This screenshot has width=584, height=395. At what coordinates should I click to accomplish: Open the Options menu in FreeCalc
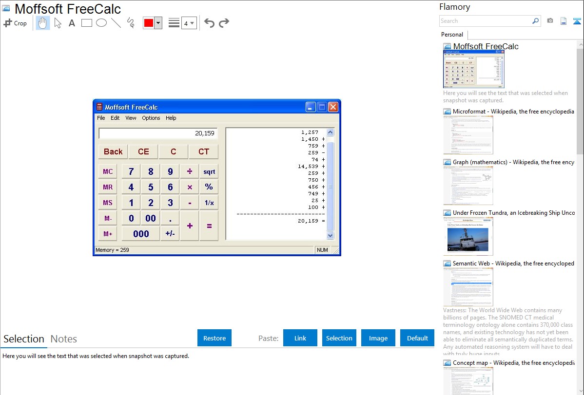151,118
